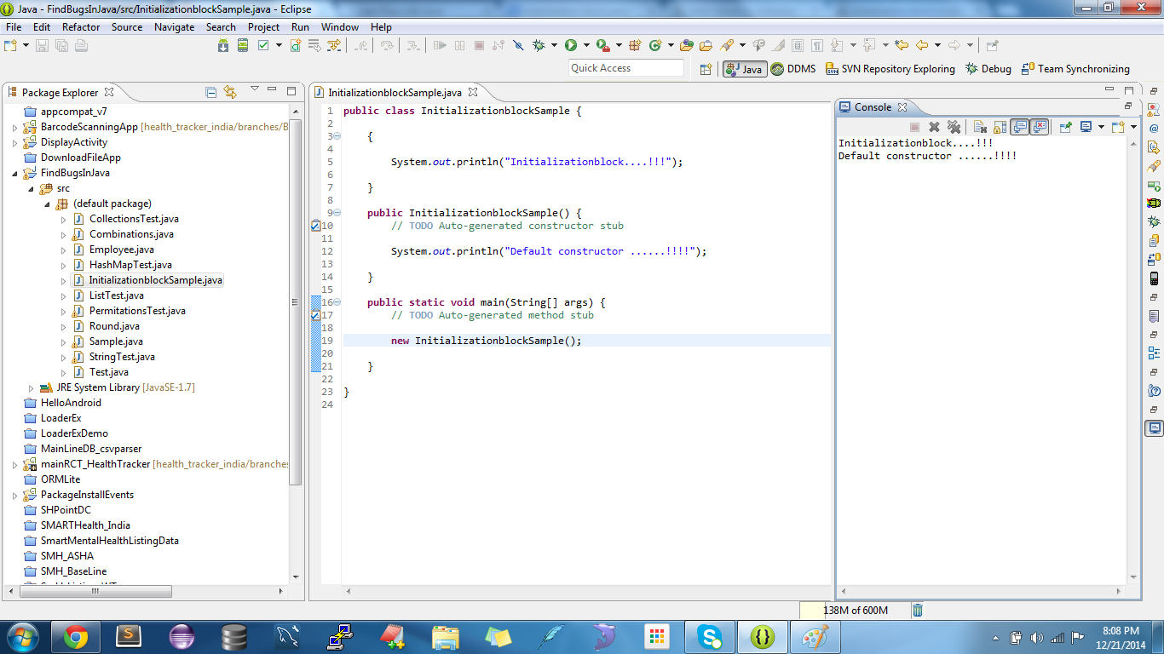The image size is (1164, 654).
Task: Run garbage collector trash icon
Action: (x=918, y=610)
